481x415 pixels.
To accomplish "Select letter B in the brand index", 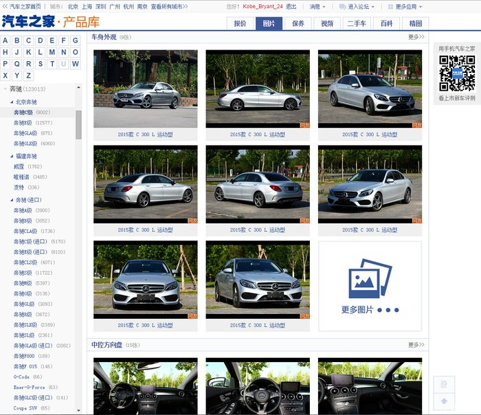I will pyautogui.click(x=17, y=41).
